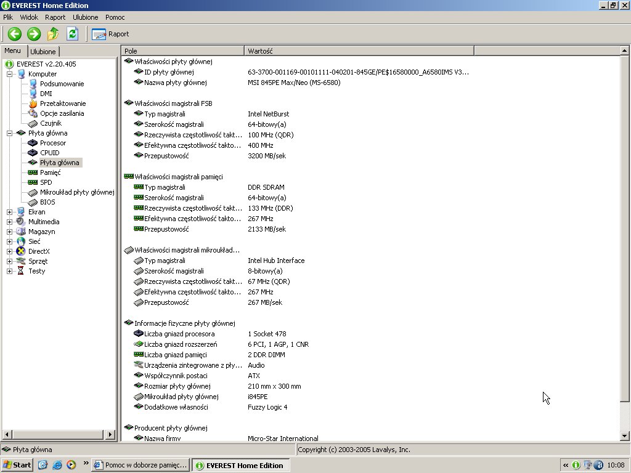Select the DirectX X icon
Screen dimensions: 631x473
[x=21, y=251]
